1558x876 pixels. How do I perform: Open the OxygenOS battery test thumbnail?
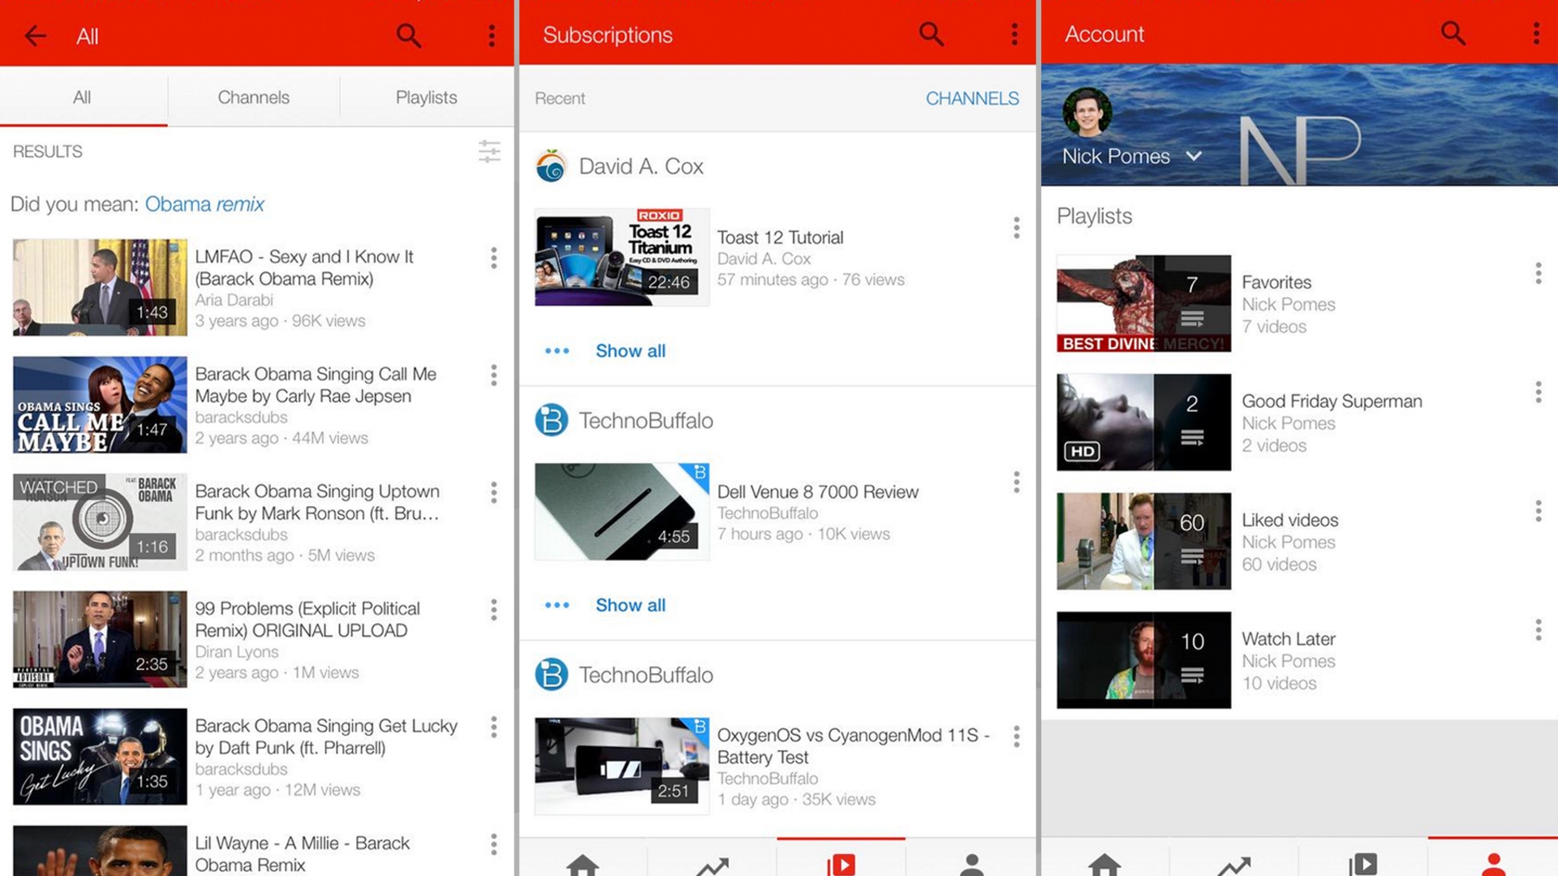pos(622,766)
